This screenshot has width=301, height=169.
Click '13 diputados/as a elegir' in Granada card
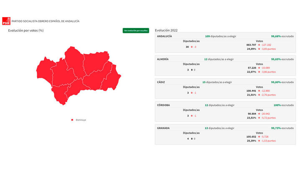pyautogui.click(x=219, y=128)
